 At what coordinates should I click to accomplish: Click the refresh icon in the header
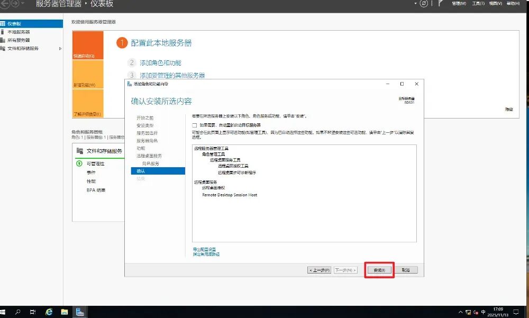(424, 3)
